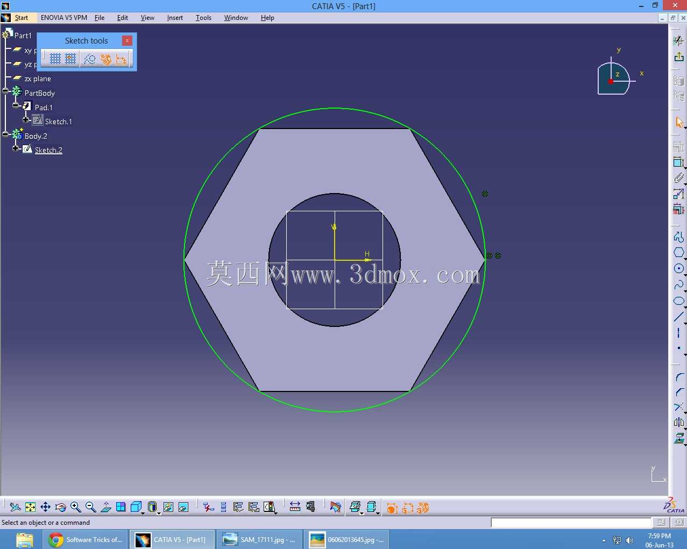The width and height of the screenshot is (687, 549).
Task: Select the dashed Axis tool
Action: pos(679,332)
